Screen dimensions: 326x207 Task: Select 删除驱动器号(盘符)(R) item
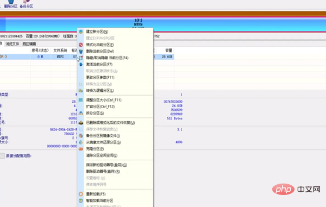coord(103,172)
